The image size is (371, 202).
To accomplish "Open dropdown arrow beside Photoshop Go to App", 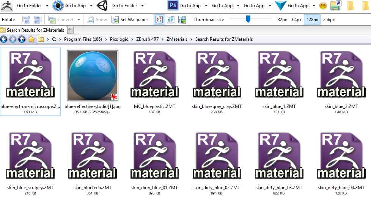I will point(206,6).
